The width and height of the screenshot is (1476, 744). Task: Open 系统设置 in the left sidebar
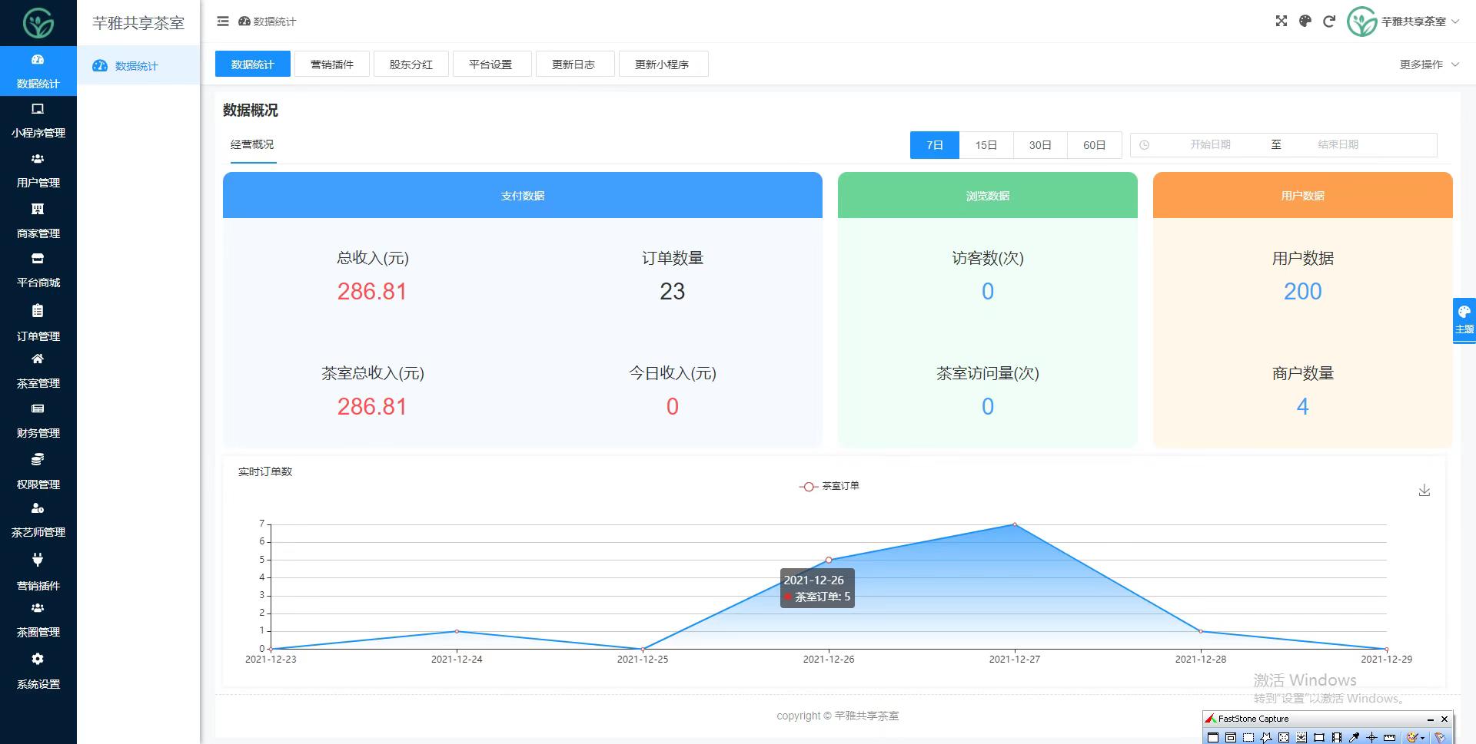[x=38, y=671]
